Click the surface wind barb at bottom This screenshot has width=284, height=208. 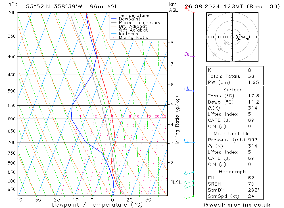pyautogui.click(x=189, y=197)
